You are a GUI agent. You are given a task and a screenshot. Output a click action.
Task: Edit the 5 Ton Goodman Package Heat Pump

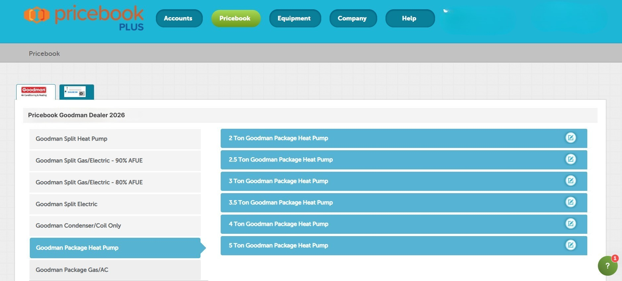click(570, 245)
